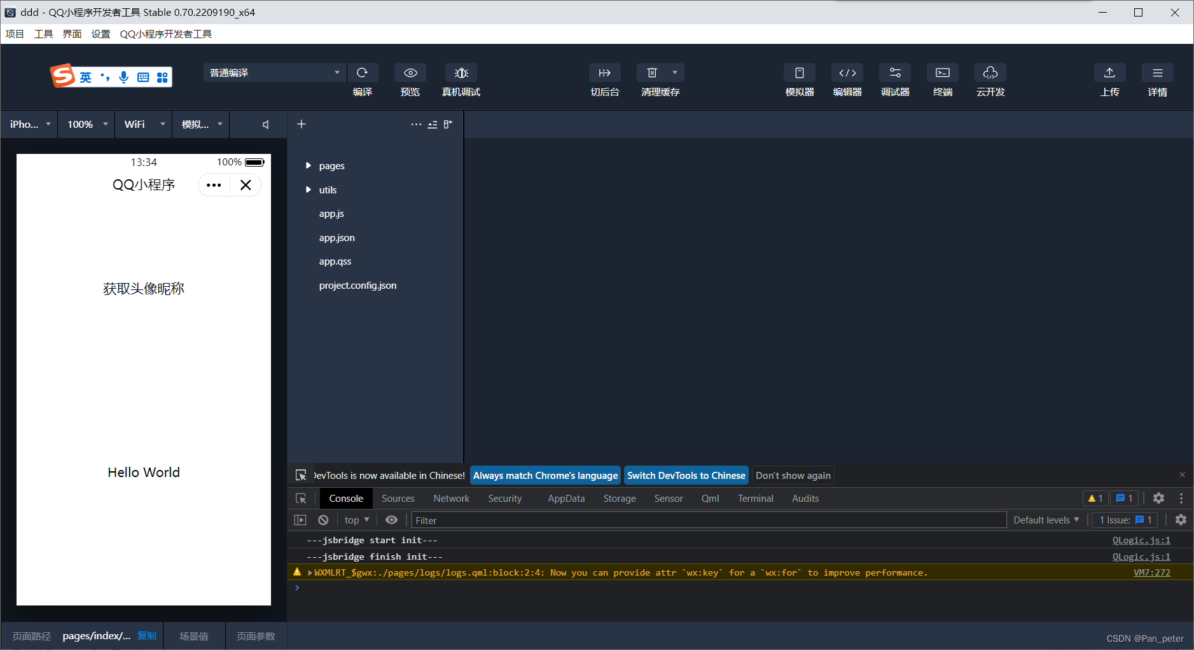
Task: Click the 1 Issue indicator
Action: pyautogui.click(x=1125, y=520)
